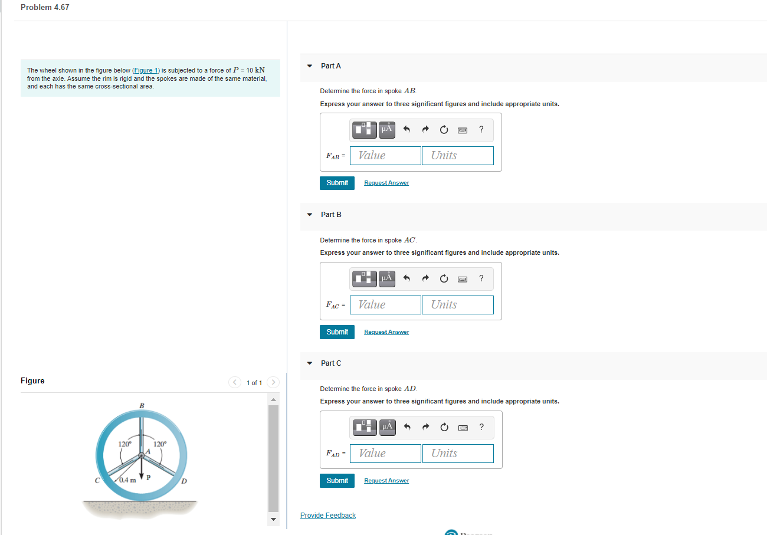
Task: Submit the Part A answer
Action: [337, 182]
